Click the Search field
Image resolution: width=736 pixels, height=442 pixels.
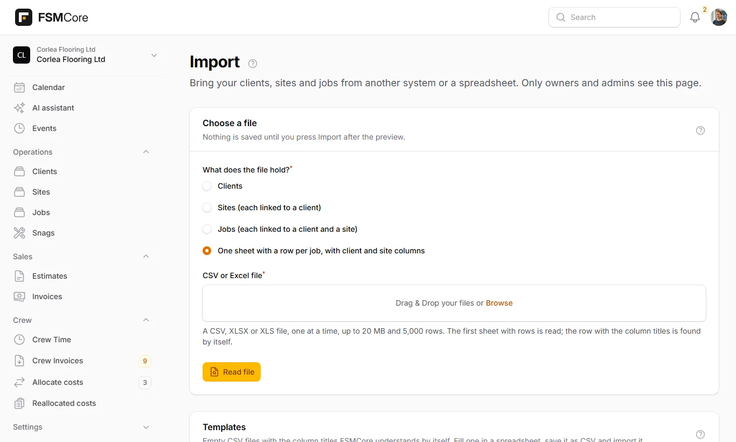614,17
